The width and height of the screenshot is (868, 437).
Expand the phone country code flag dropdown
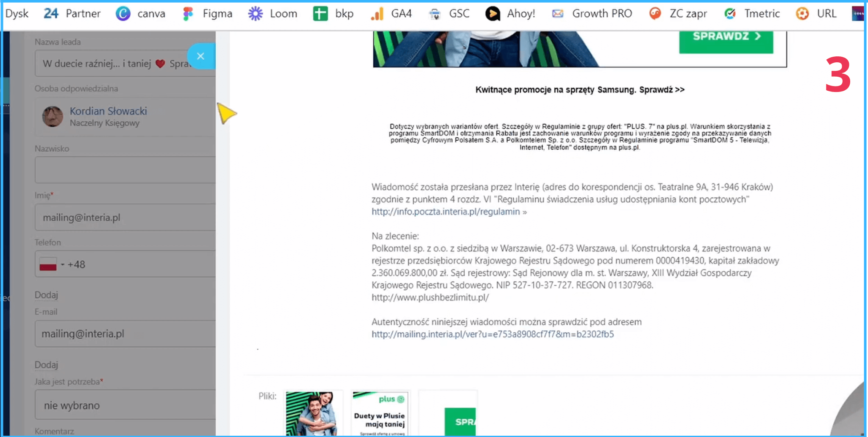click(x=51, y=264)
